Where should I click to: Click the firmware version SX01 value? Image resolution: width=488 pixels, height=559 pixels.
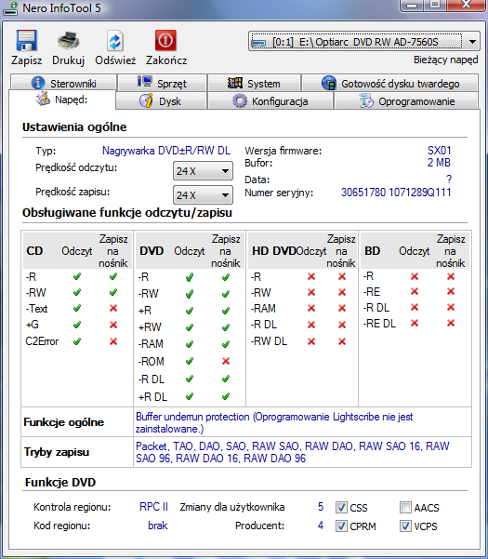[439, 151]
